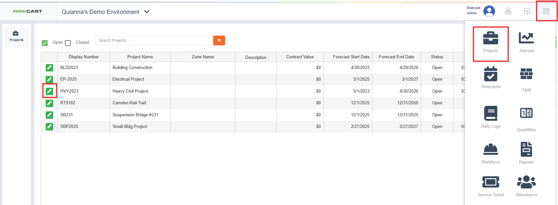This screenshot has width=558, height=205.
Task: Uncheck the Open projects checkbox
Action: click(x=45, y=43)
